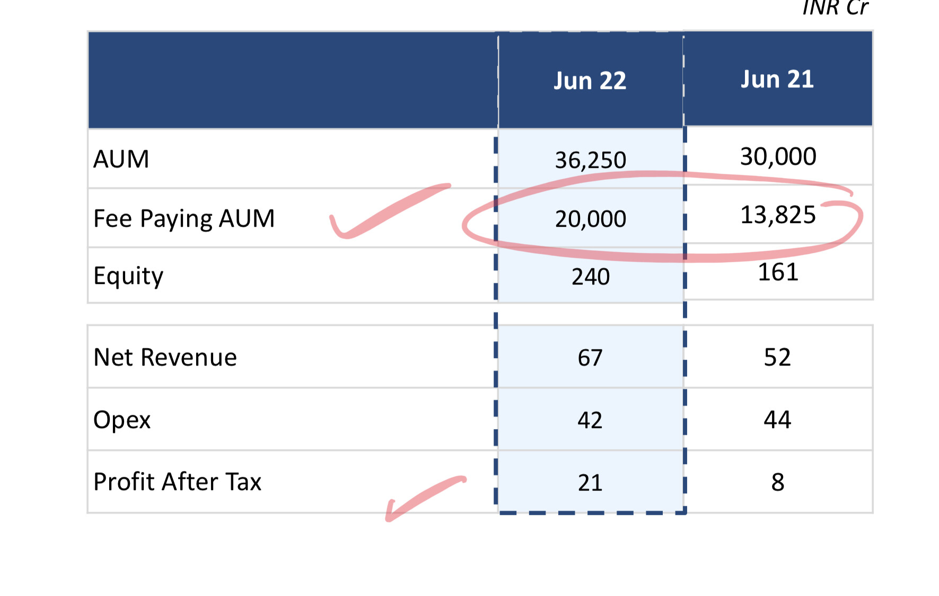Select the Opex row label
This screenshot has width=939, height=596.
[x=122, y=420]
